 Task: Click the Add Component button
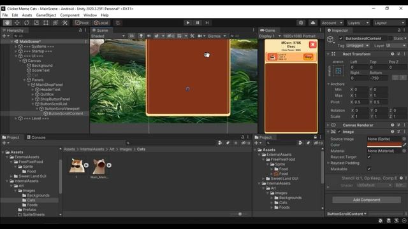(367, 200)
